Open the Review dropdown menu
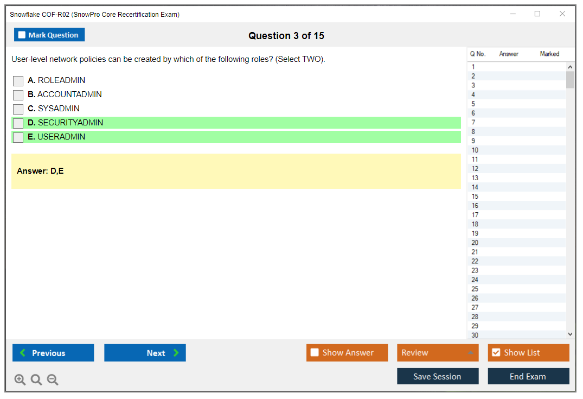Screen dimensions: 583x399 [438, 353]
